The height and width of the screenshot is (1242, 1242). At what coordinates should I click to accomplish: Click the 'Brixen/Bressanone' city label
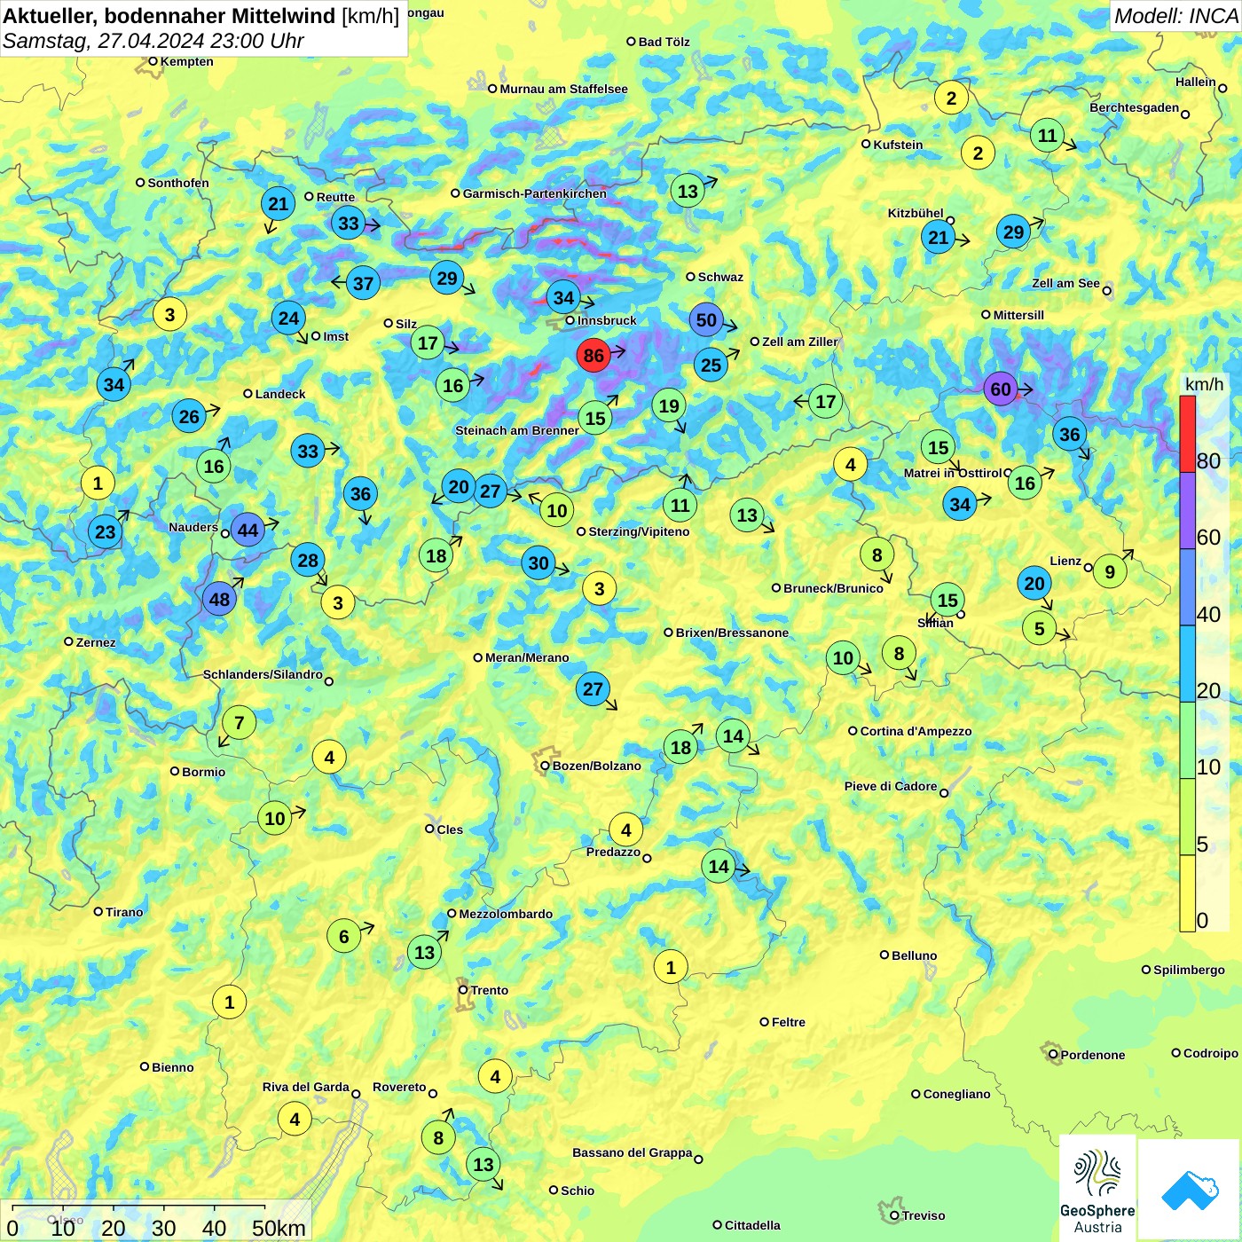point(732,633)
